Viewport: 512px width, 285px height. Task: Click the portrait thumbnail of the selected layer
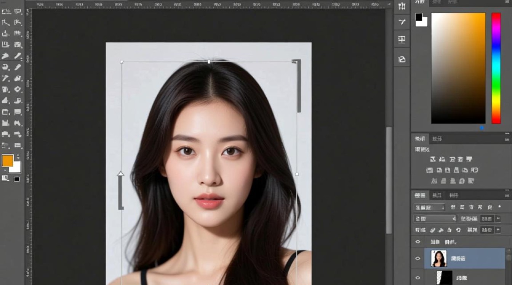click(x=439, y=258)
